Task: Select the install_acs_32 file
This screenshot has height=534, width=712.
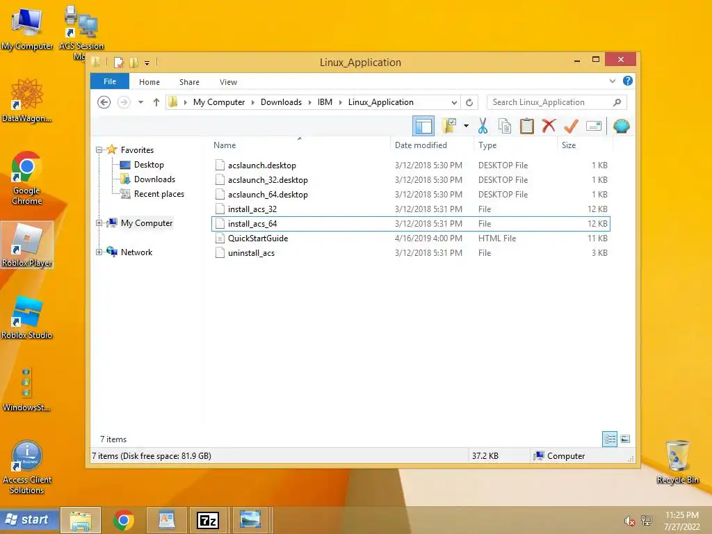Action: click(x=411, y=209)
